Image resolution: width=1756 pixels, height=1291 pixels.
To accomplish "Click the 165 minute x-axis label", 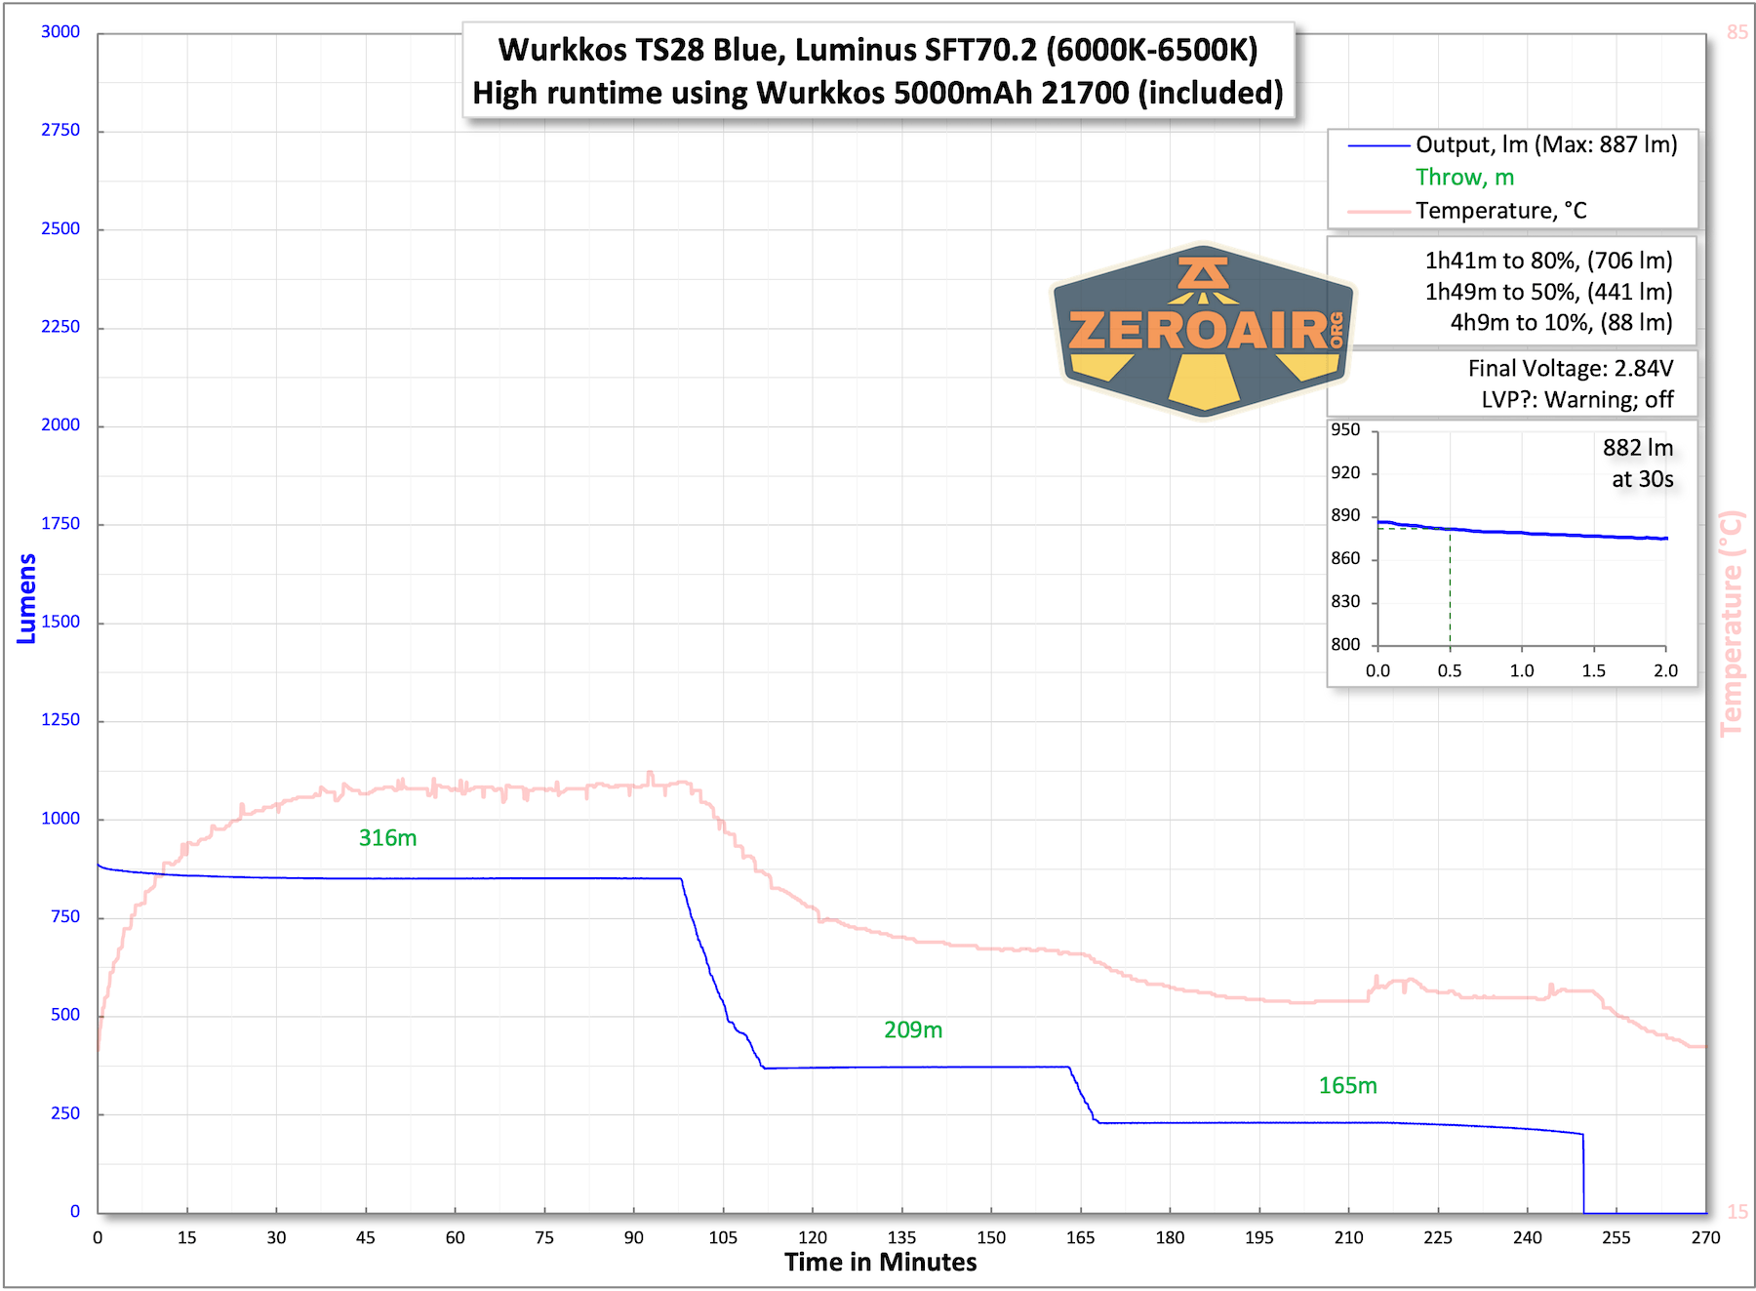I will 1080,1238.
